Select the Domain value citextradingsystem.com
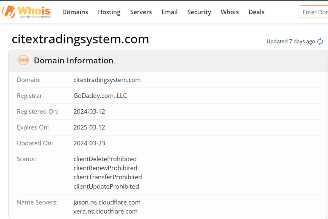This screenshot has width=328, height=219. click(107, 80)
